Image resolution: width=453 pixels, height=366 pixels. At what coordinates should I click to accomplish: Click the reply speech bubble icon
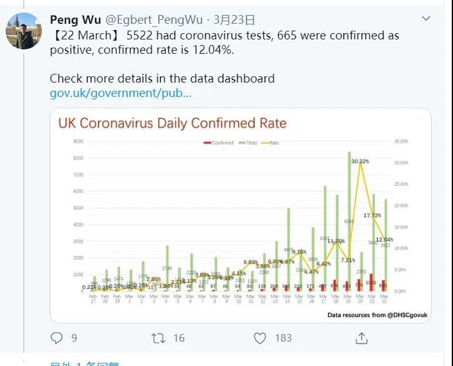coord(57,338)
